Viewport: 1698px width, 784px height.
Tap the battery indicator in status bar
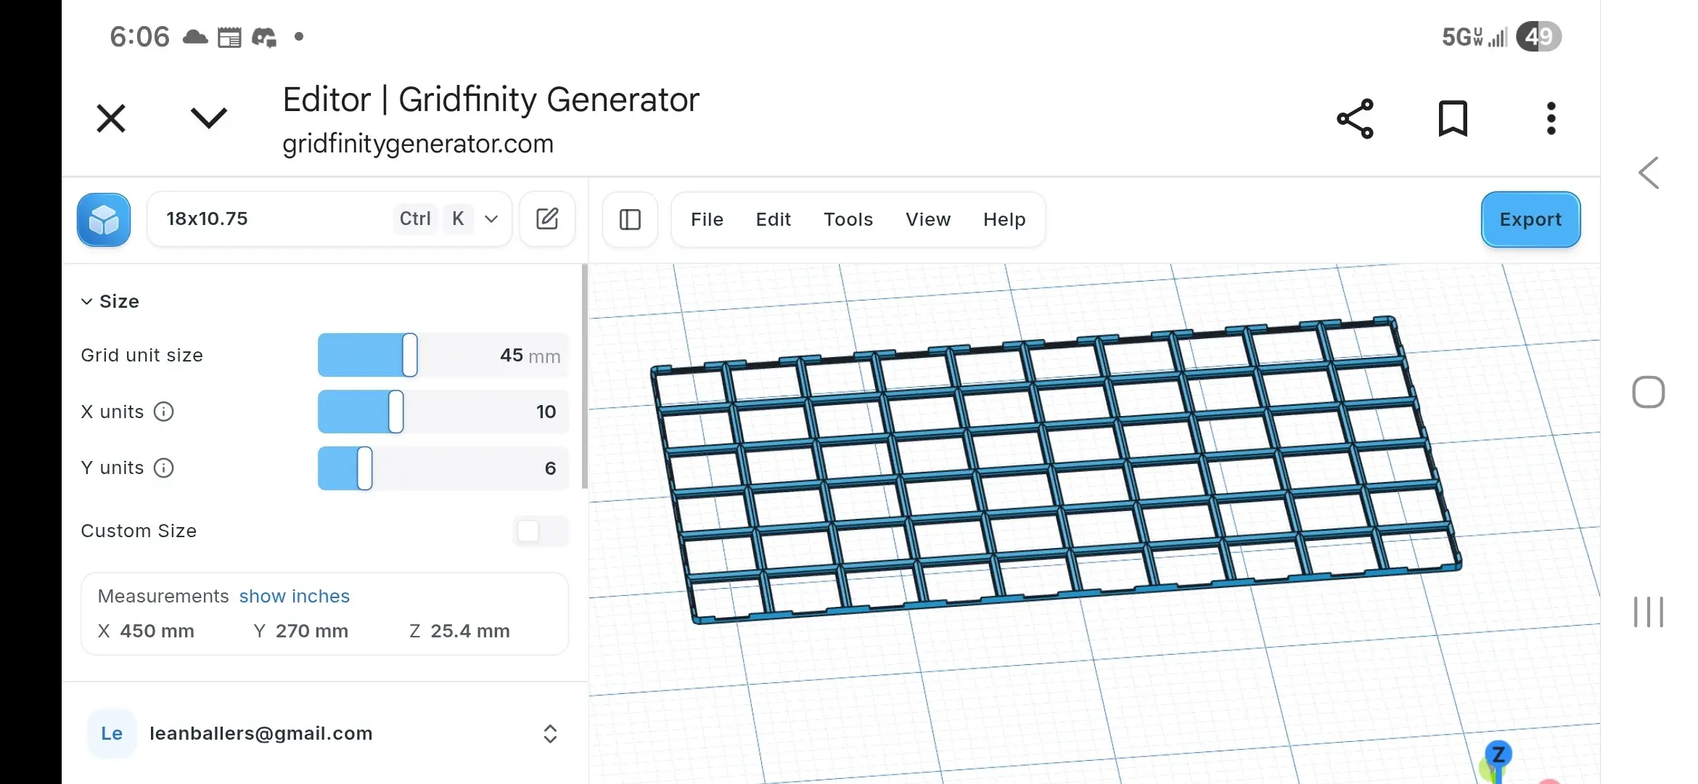pos(1539,36)
